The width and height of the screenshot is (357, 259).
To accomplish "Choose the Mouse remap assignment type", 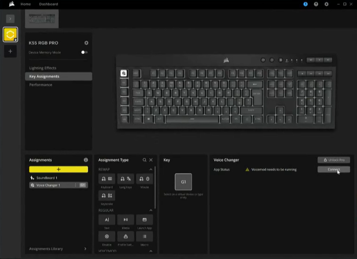I will (145, 179).
